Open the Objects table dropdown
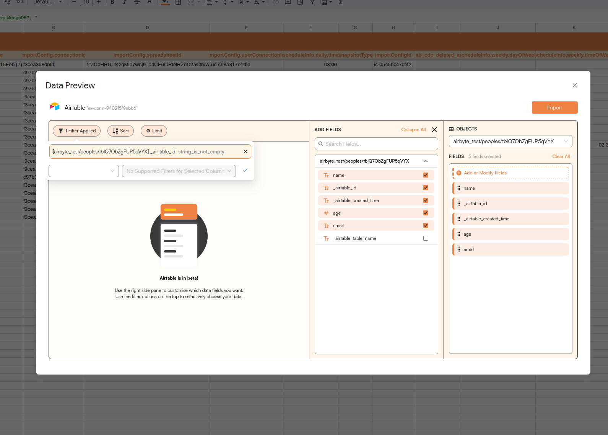Screen dimensions: 608x435 (x=510, y=141)
